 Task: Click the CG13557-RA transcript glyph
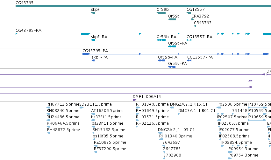pos(189,40)
